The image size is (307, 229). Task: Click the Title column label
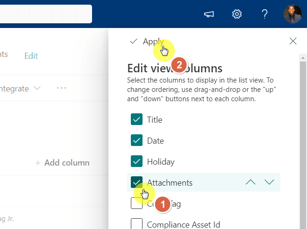click(155, 120)
